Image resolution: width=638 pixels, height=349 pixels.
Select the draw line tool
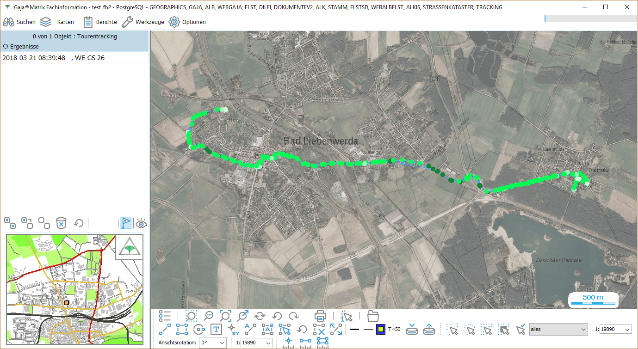point(165,330)
